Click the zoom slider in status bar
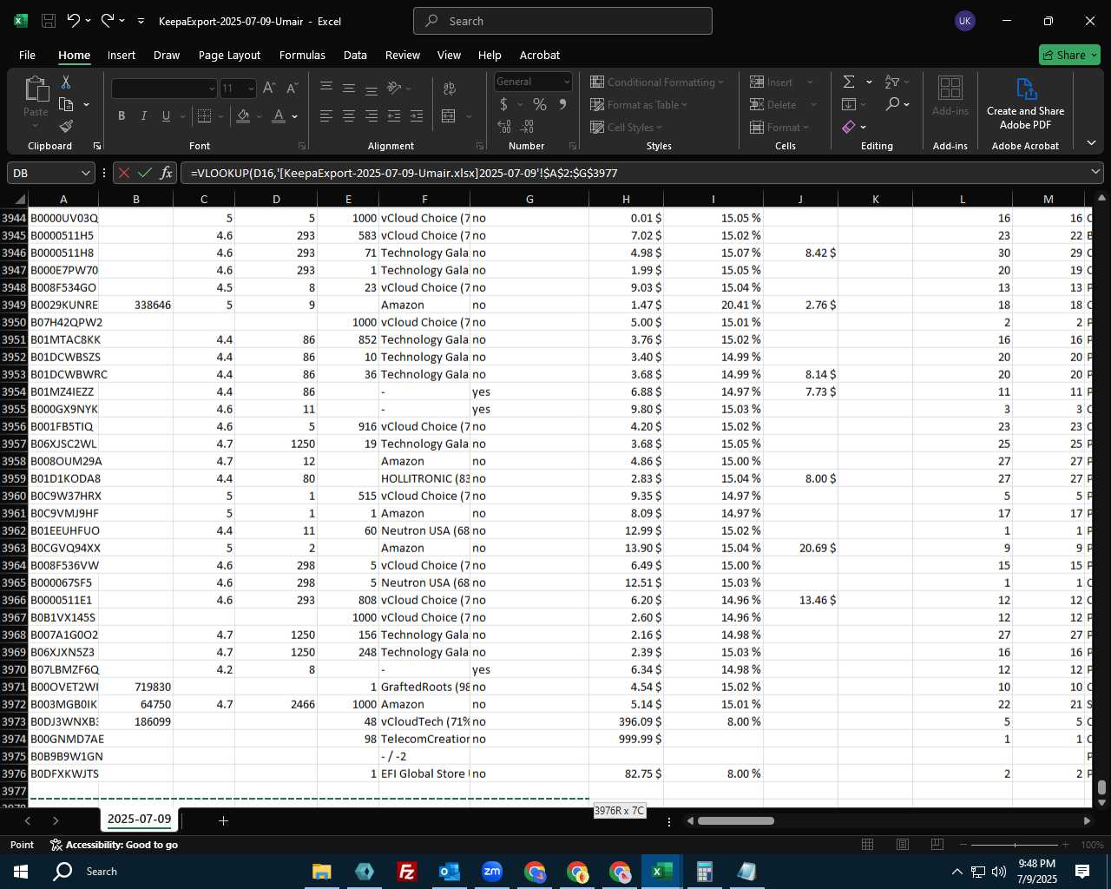This screenshot has width=1111, height=889. (1015, 845)
